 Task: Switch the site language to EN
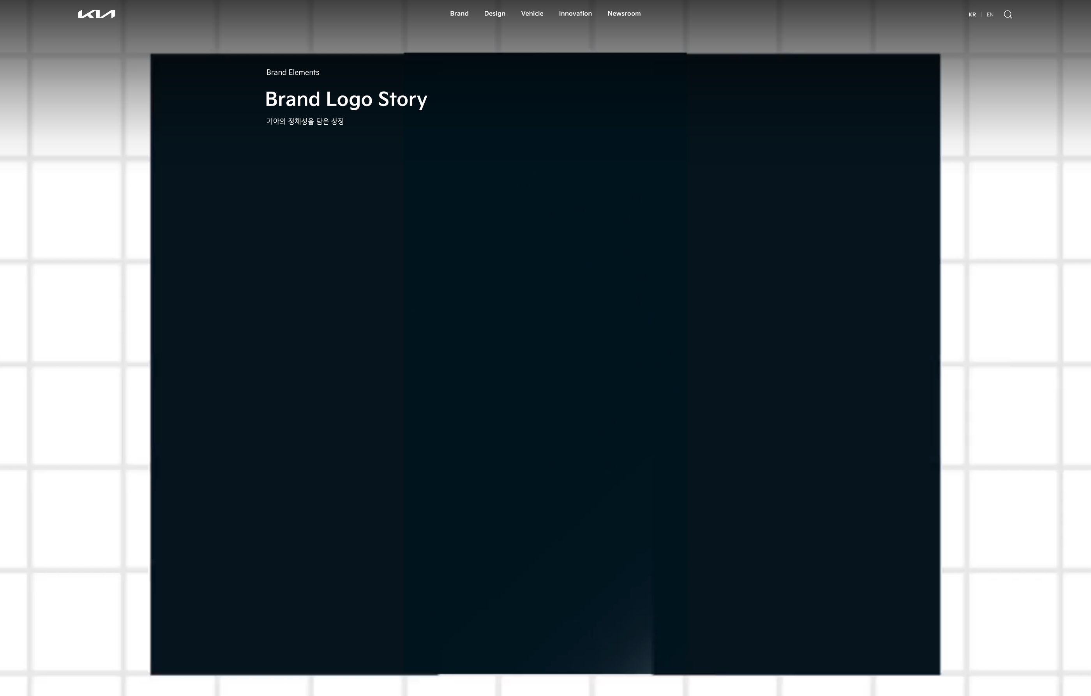(x=990, y=14)
